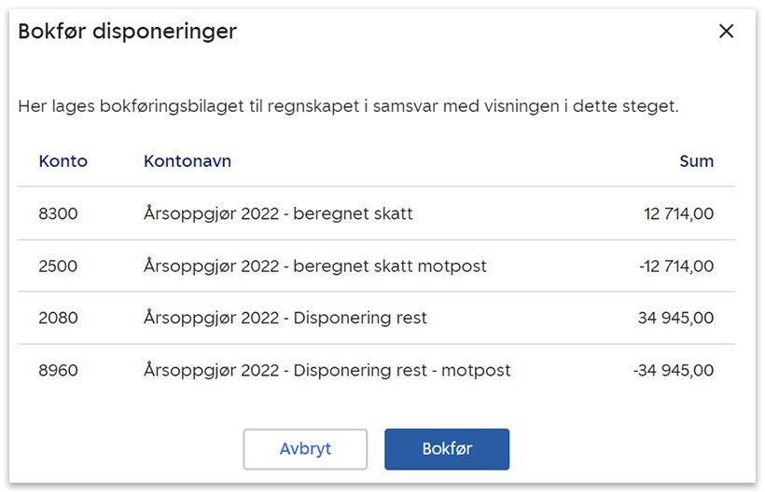Click the Kontonavn column header

[x=188, y=161]
